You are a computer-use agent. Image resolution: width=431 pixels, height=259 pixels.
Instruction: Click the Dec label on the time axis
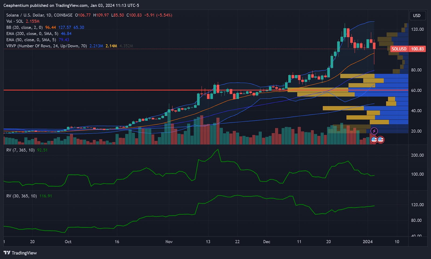(267, 241)
